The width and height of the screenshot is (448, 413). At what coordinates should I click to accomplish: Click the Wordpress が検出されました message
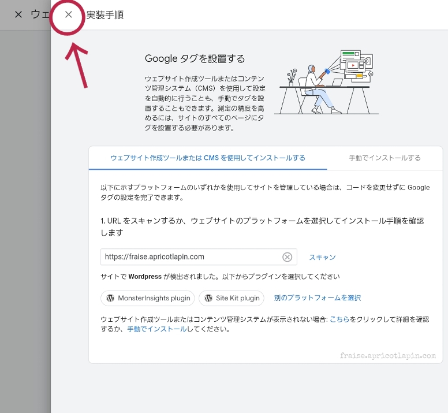pyautogui.click(x=220, y=276)
